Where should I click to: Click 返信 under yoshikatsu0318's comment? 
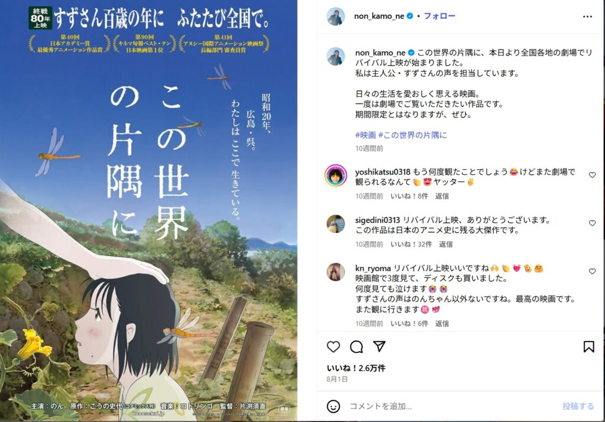[x=442, y=196]
